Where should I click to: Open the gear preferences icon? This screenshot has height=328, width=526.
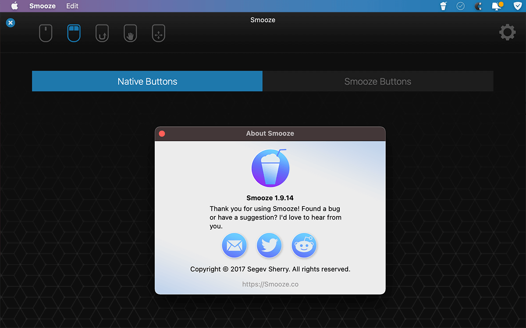(x=507, y=32)
